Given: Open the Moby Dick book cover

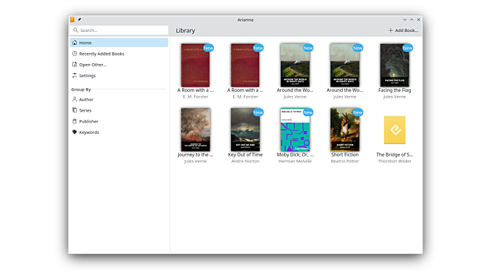Looking at the screenshot, I should (294, 130).
